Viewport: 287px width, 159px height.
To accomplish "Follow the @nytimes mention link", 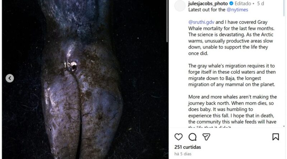I will (x=237, y=10).
